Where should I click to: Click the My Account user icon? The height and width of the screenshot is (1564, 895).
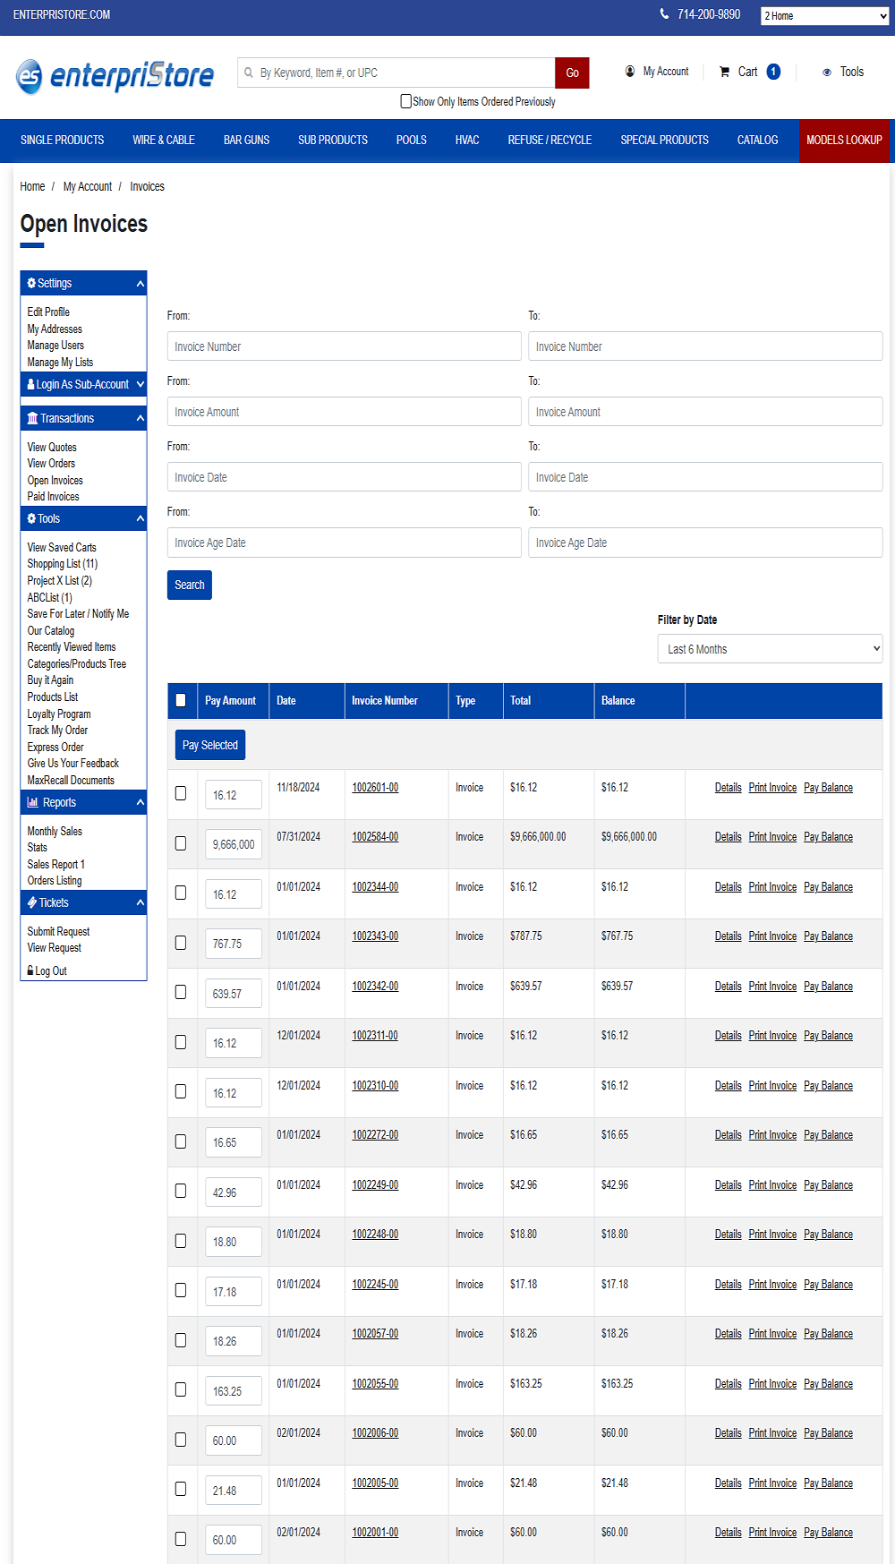click(x=630, y=72)
